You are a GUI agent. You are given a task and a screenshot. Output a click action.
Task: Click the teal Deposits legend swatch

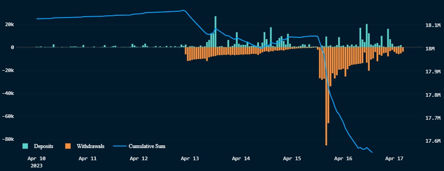[x=25, y=146]
